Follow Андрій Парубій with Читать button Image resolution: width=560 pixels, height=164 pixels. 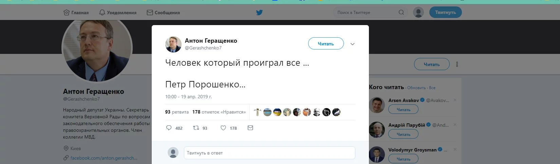click(x=403, y=135)
